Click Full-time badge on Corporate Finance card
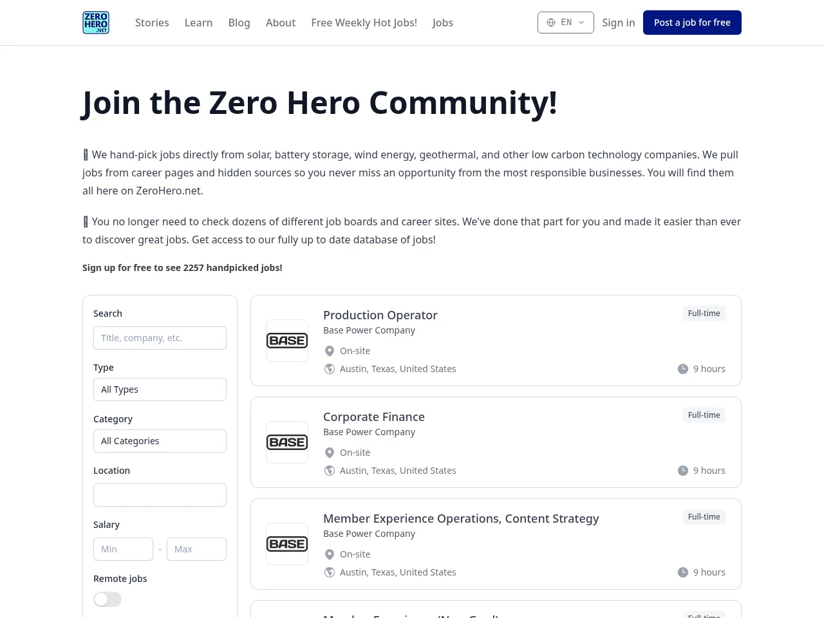This screenshot has width=824, height=618. (704, 415)
